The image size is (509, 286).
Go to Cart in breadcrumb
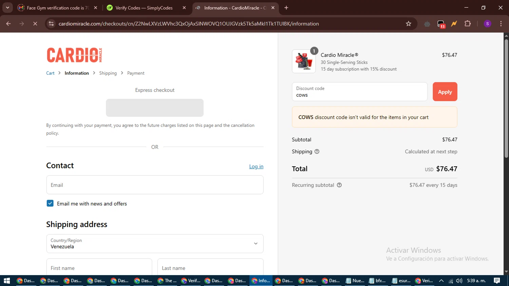click(50, 73)
